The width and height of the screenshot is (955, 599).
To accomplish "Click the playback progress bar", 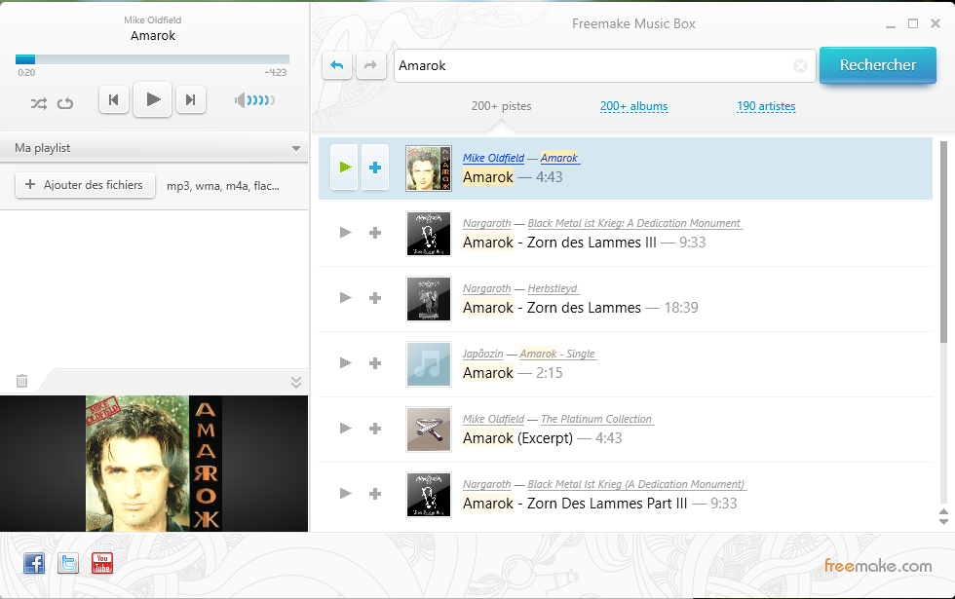I will [x=153, y=59].
